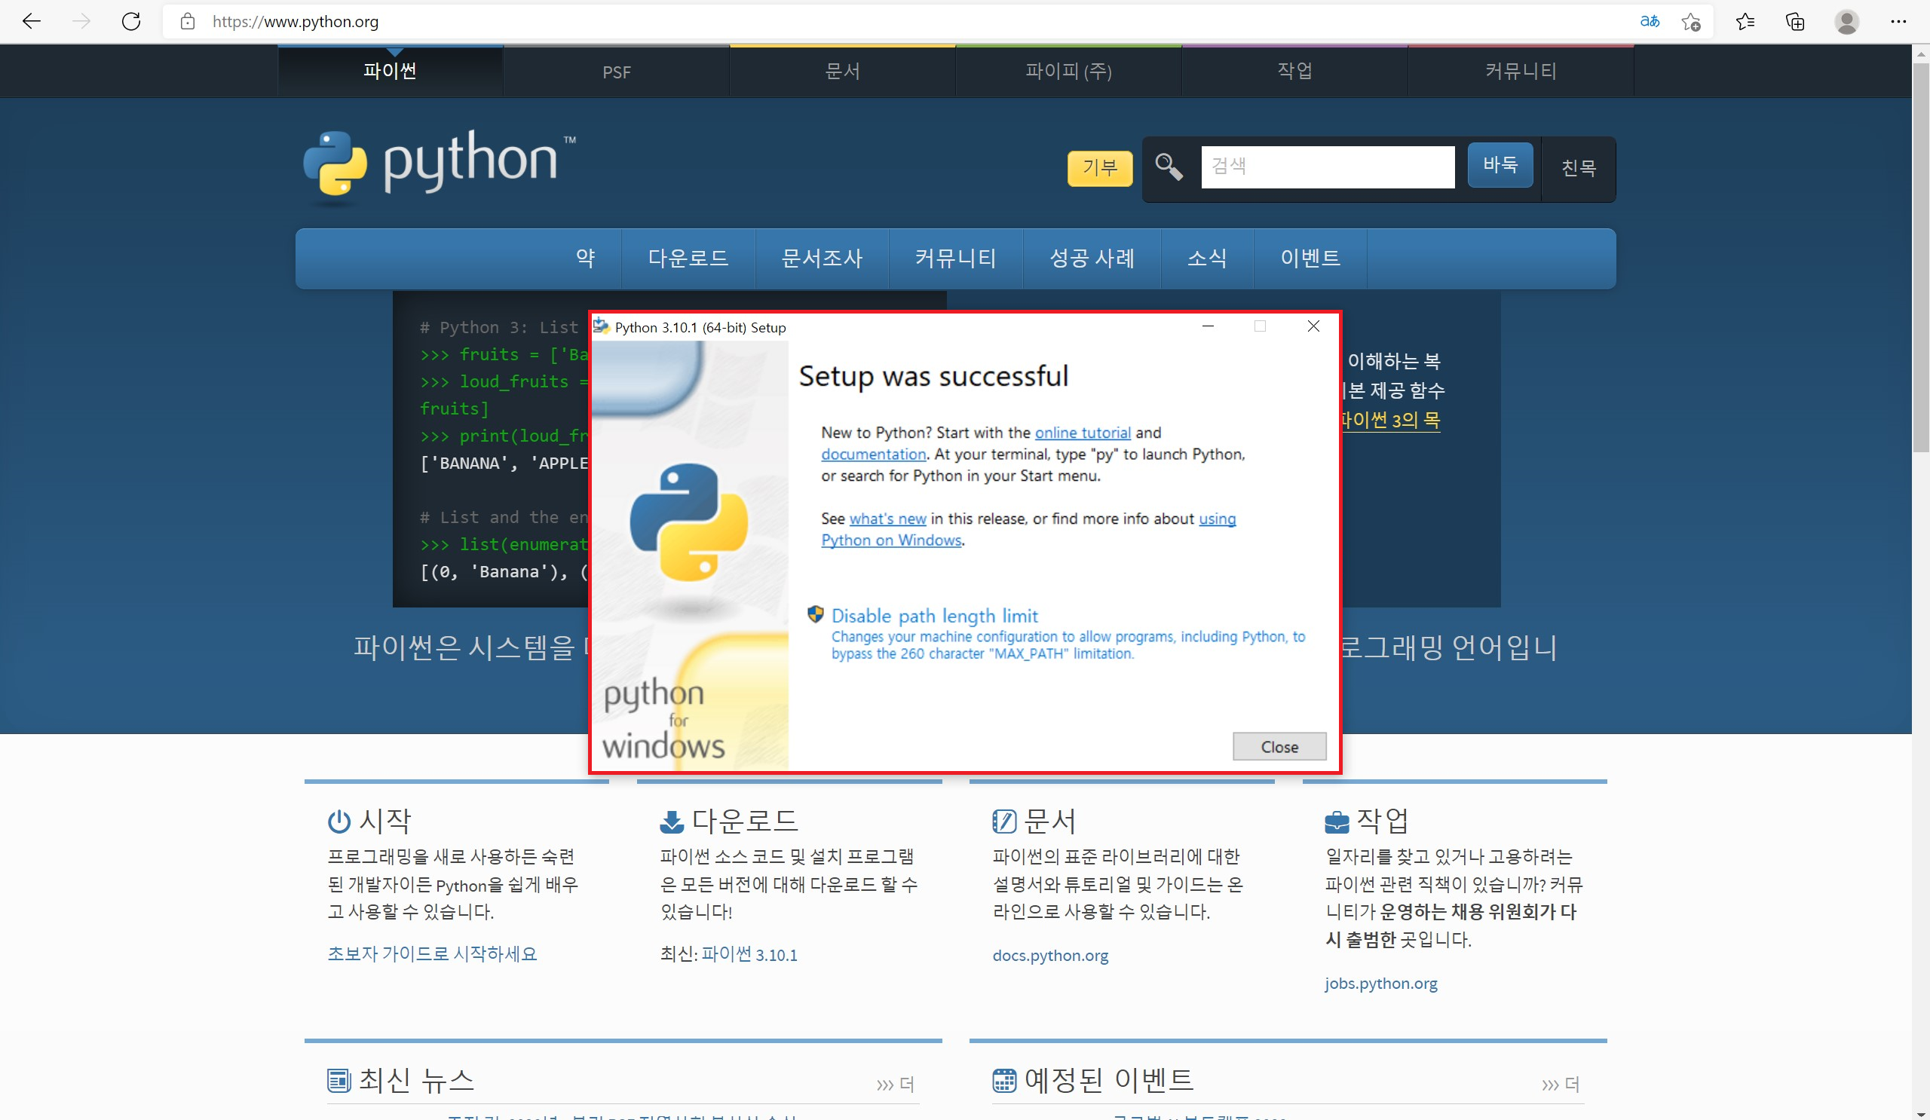Click the magnifying glass search icon
The width and height of the screenshot is (1930, 1120).
1169,166
